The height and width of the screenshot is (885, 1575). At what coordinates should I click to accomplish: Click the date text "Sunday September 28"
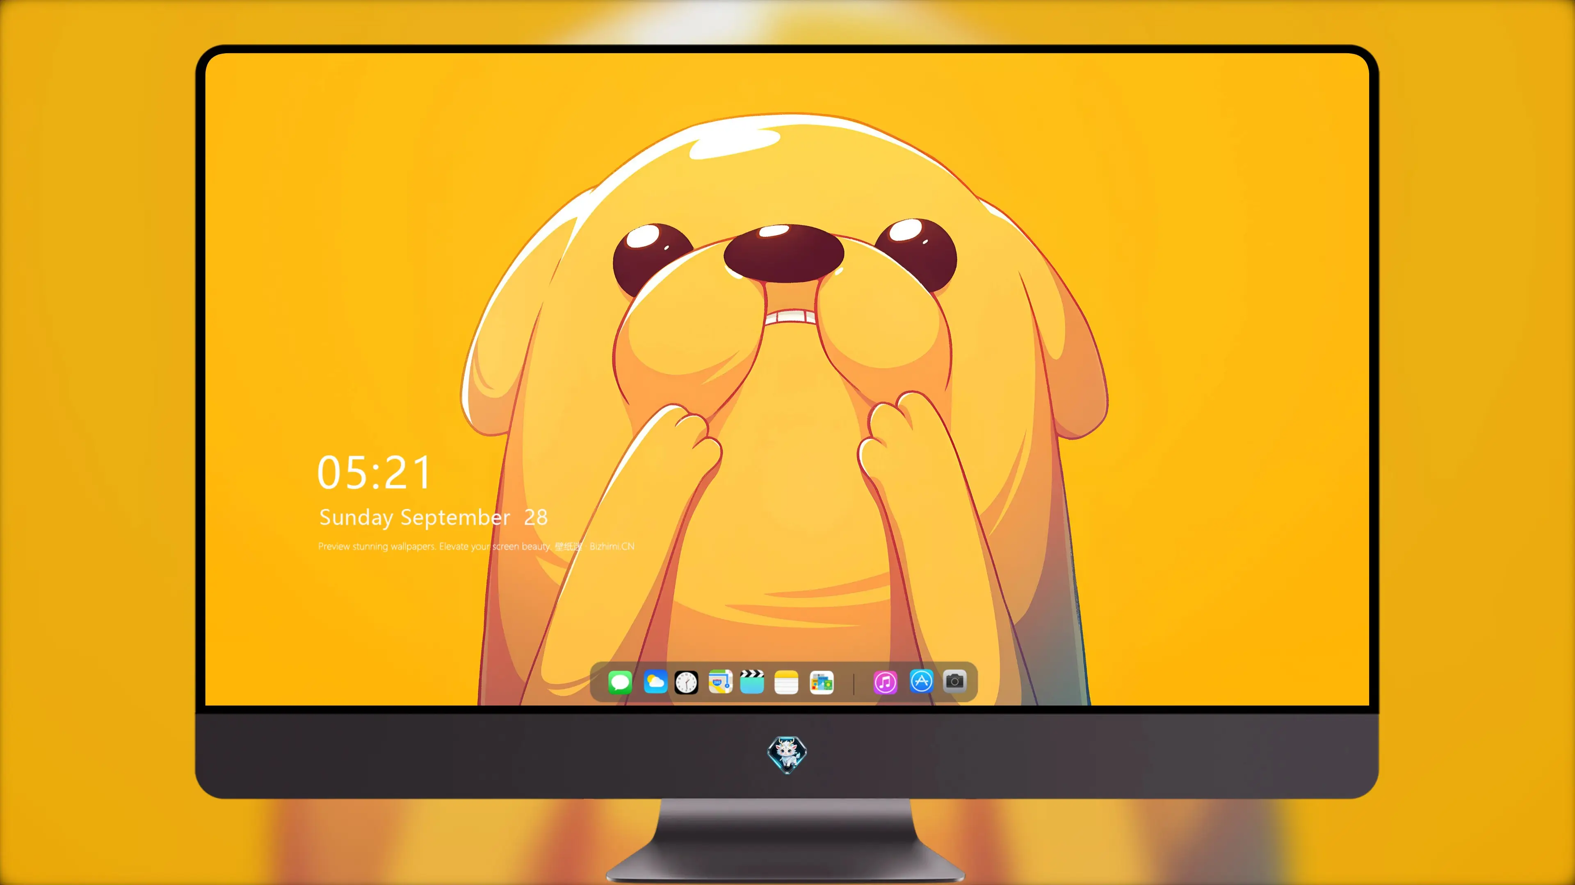click(x=433, y=518)
